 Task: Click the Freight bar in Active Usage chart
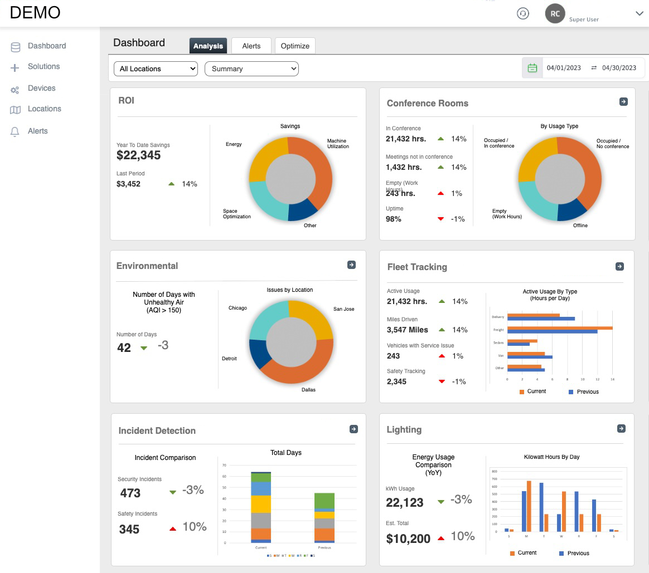[560, 330]
